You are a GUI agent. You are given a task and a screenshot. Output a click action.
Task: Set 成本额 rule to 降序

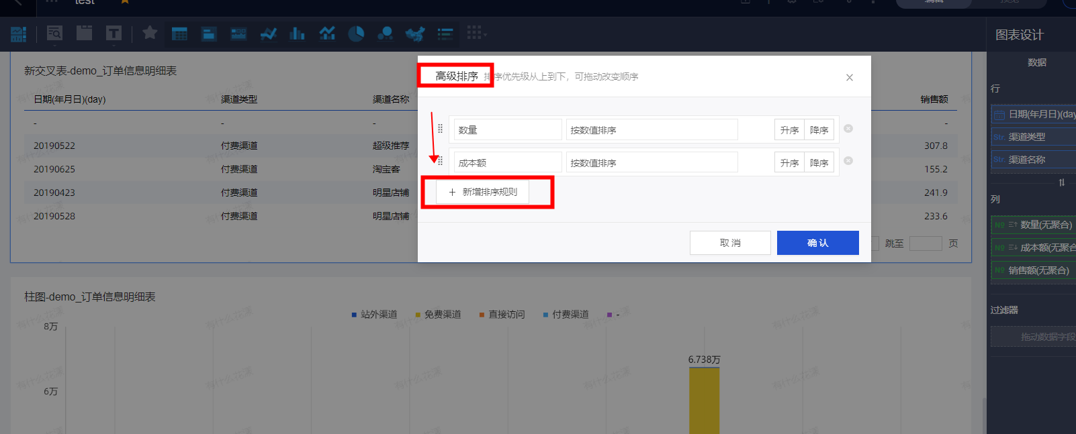(x=819, y=163)
